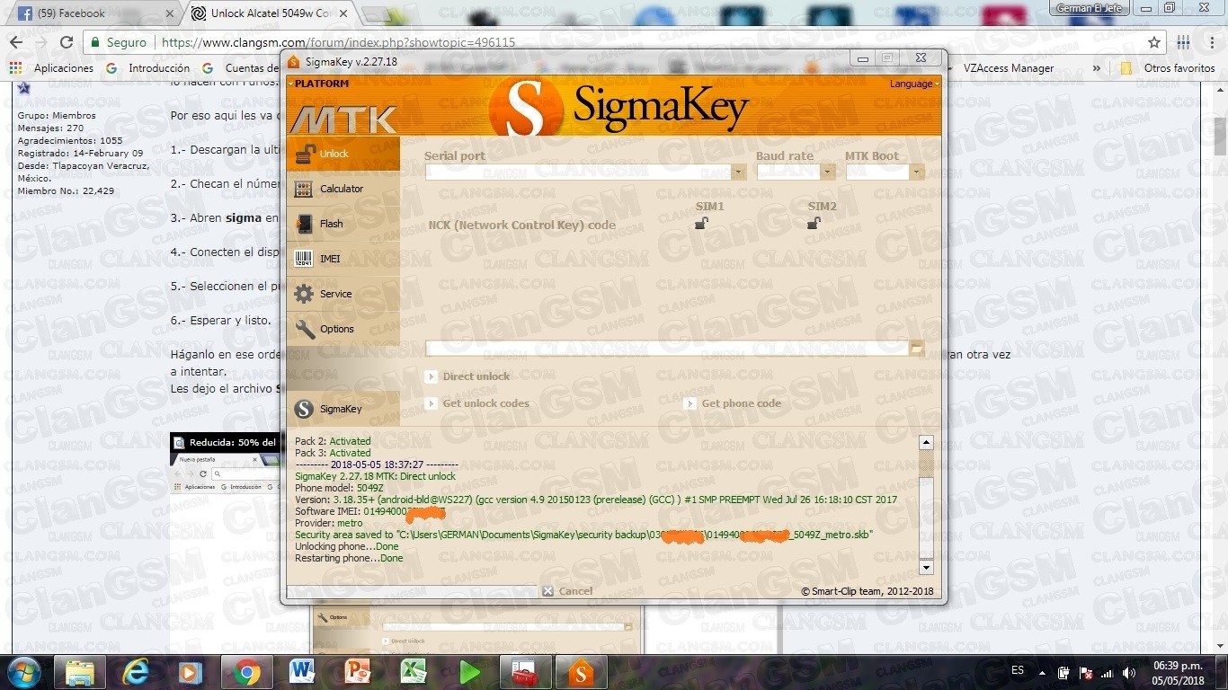The height and width of the screenshot is (690, 1228).
Task: Click the 'Phone model: 5049Z' log line
Action: 339,488
